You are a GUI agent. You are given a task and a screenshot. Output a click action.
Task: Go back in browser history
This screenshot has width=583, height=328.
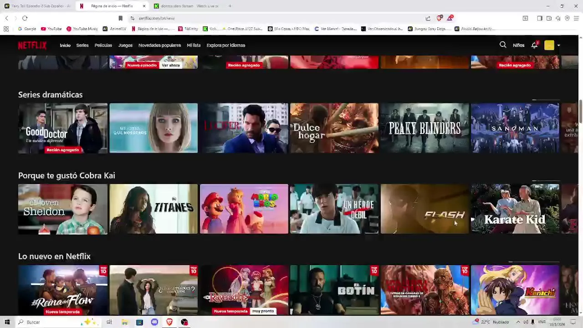[x=6, y=18]
